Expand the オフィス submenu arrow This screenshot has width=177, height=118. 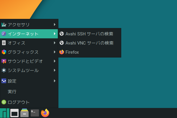tap(55, 43)
